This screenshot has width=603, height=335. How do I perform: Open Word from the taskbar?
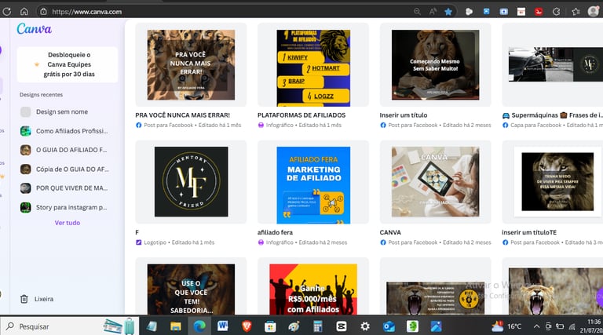coord(222,326)
